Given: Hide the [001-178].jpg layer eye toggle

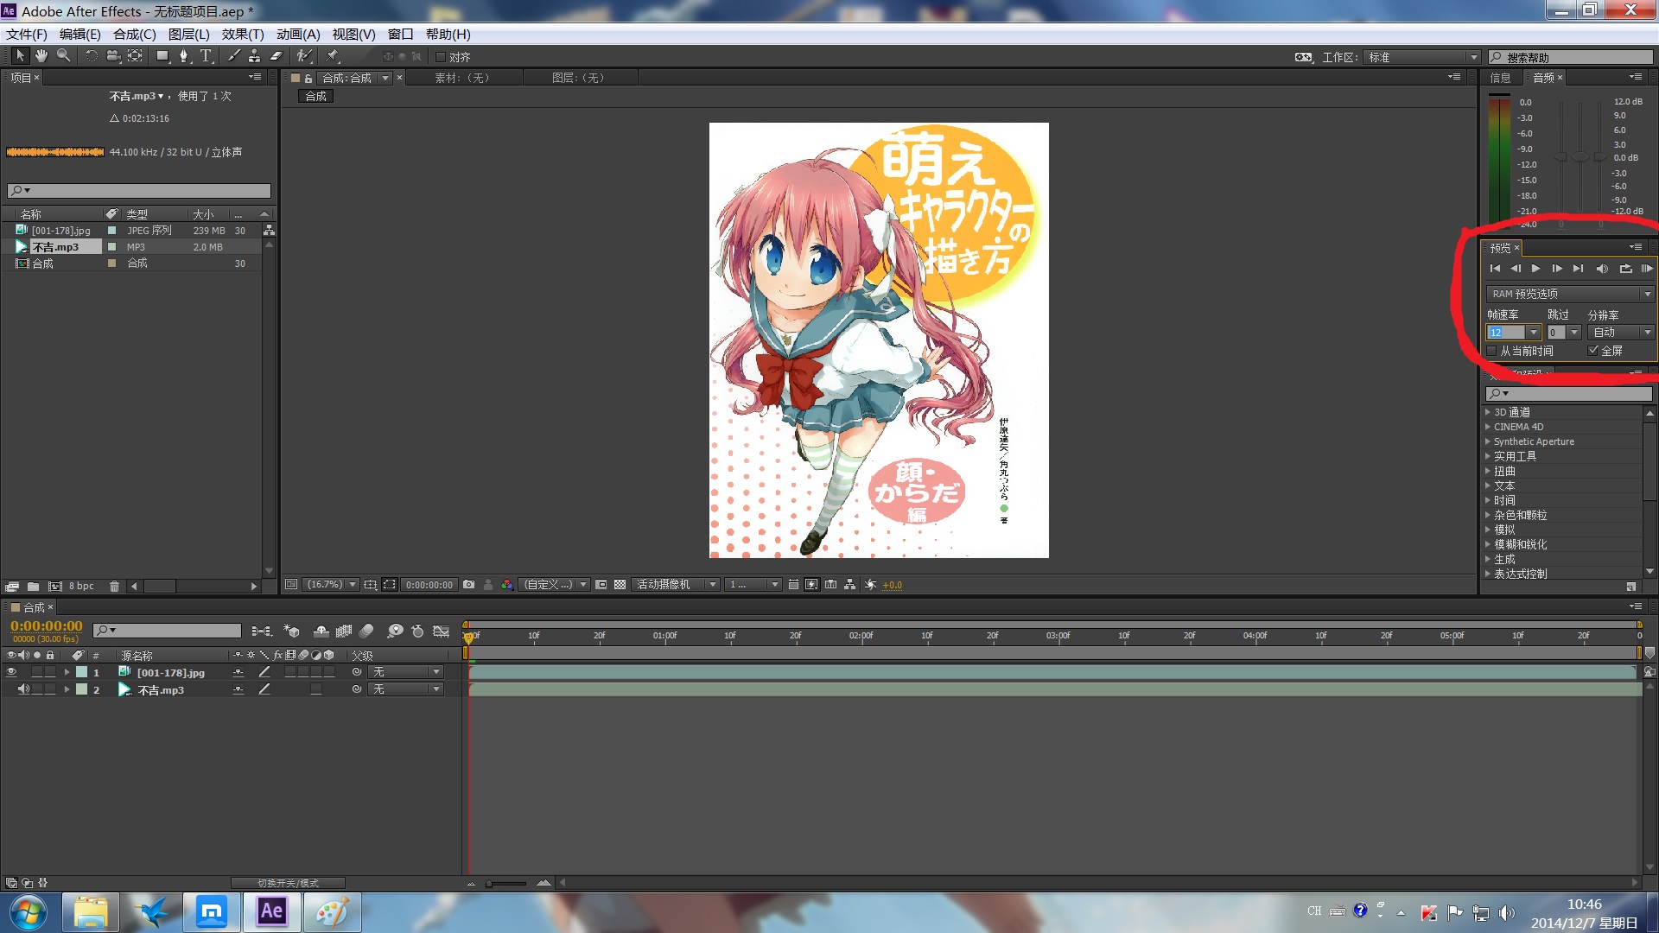Looking at the screenshot, I should point(11,672).
